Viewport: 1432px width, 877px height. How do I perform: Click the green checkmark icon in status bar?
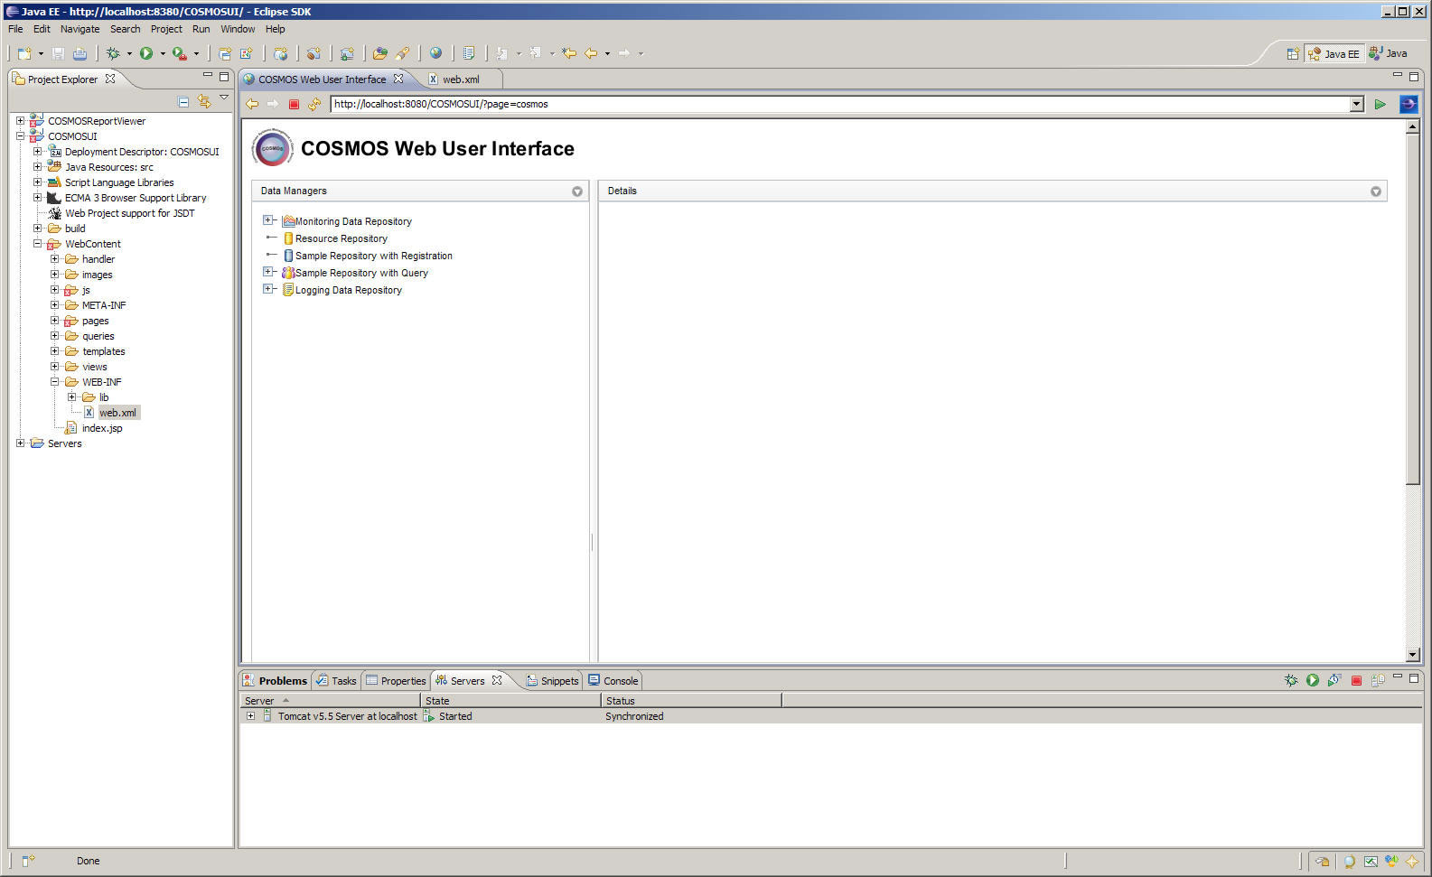pyautogui.click(x=1371, y=861)
